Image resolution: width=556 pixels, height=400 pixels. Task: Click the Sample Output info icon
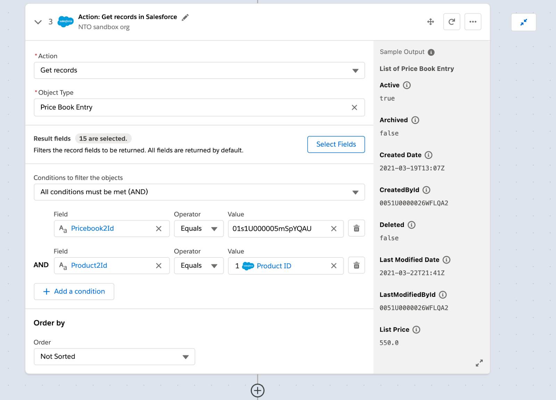point(431,52)
